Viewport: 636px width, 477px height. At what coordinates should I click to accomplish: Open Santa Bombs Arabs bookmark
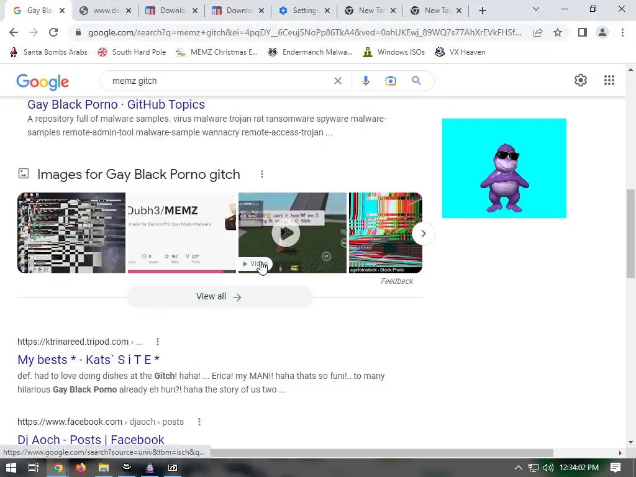48,52
